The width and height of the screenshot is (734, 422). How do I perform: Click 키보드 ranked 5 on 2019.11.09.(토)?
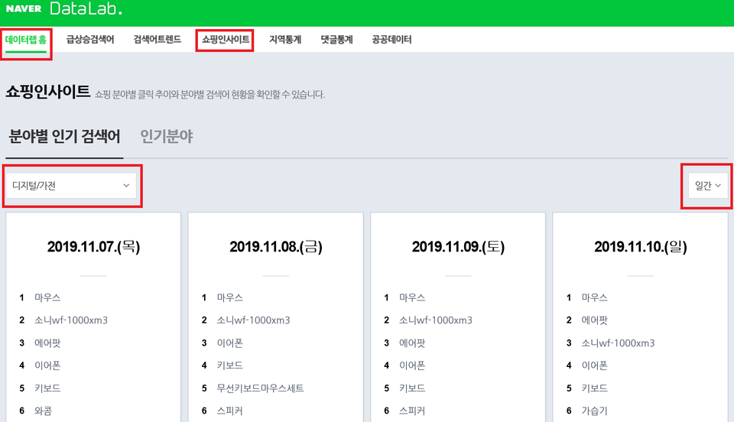pos(412,388)
